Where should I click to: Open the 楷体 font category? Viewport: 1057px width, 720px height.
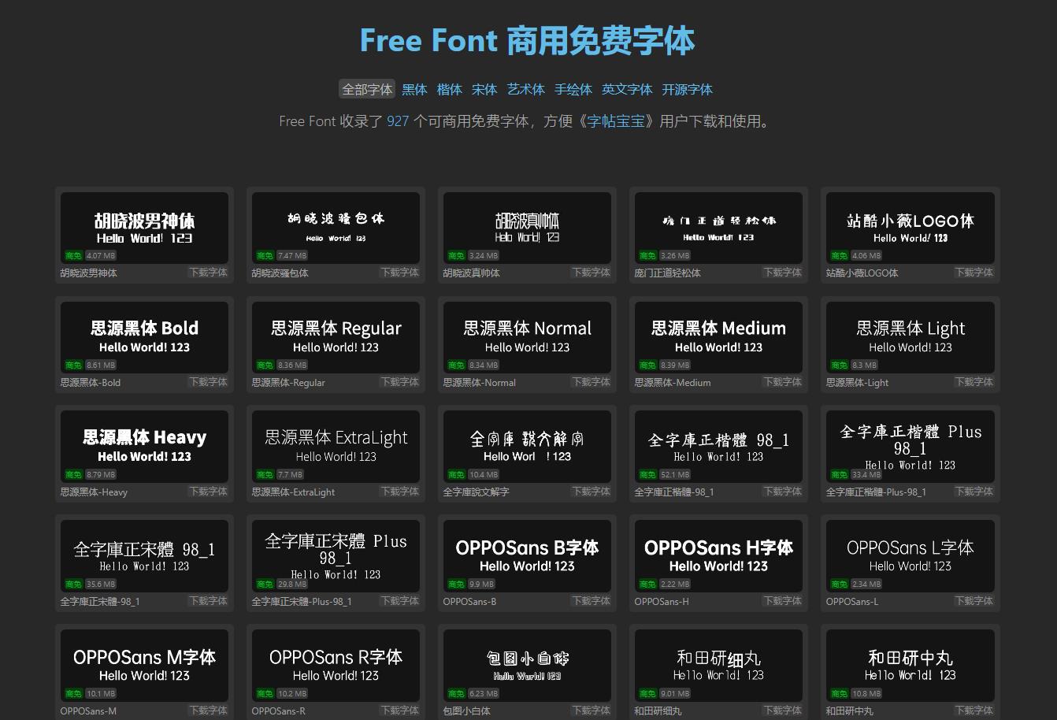tap(449, 89)
